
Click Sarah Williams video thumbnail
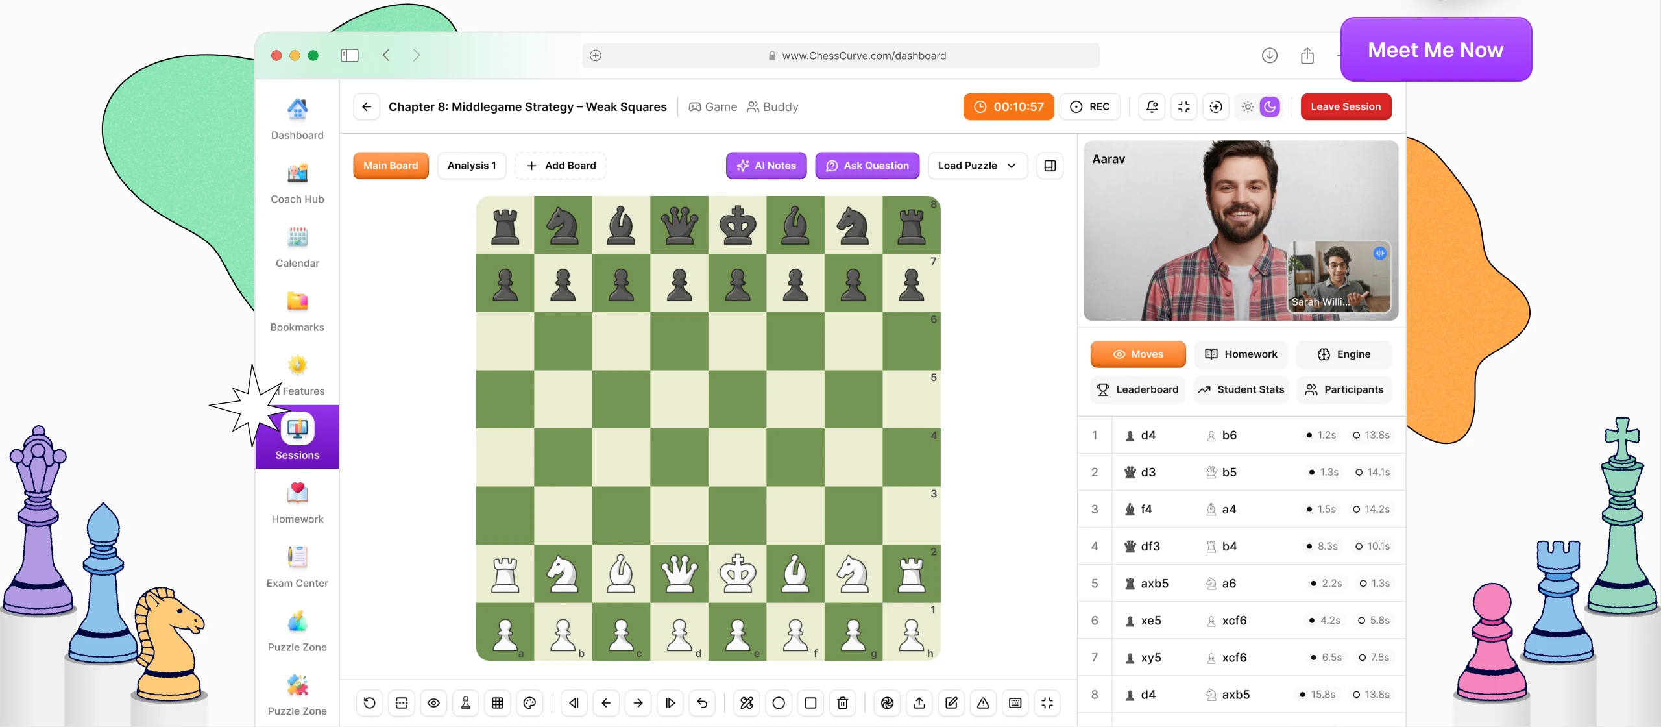pos(1339,277)
